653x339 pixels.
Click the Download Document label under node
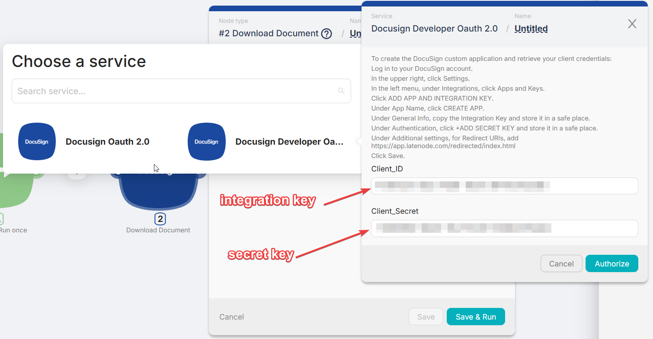(158, 230)
